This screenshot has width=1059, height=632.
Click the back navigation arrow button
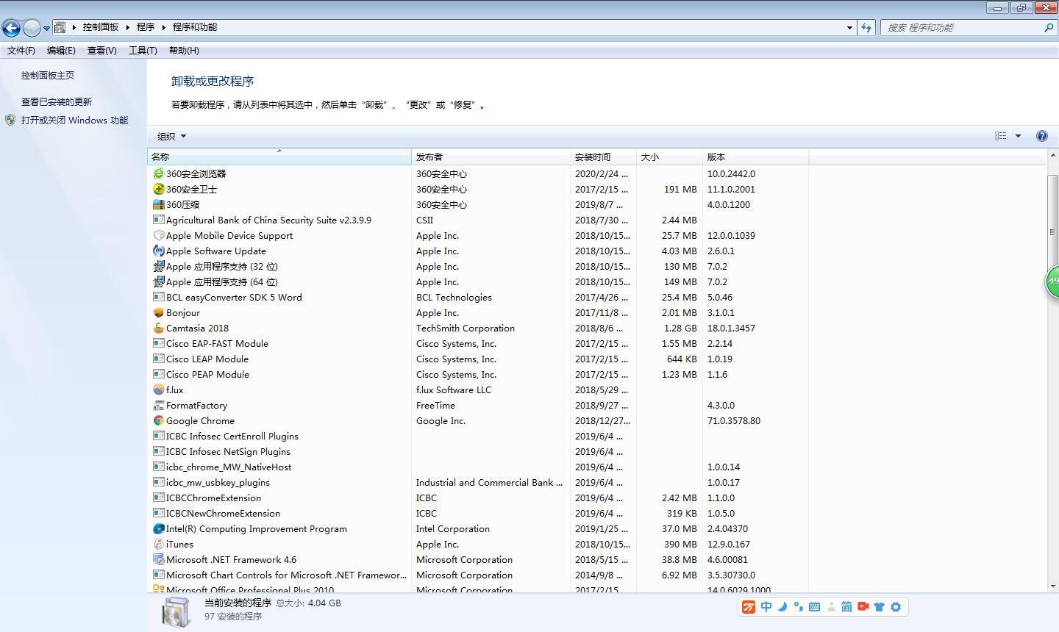[x=11, y=28]
